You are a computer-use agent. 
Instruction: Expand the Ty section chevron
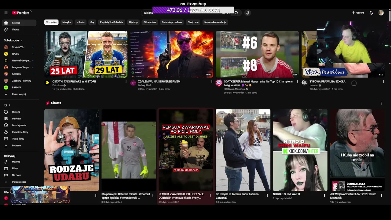click(x=9, y=105)
